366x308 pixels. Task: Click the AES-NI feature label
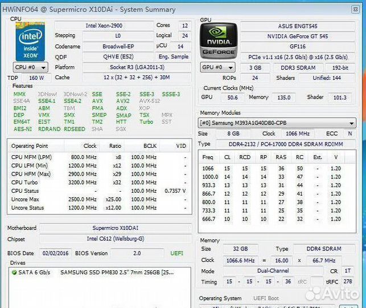pos(23,129)
